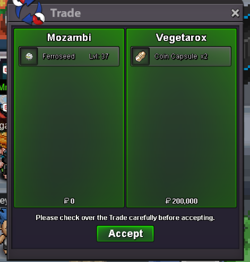Open the Coin Capsule x2 trade entry
Screen dimensions: 250x262
click(x=181, y=56)
